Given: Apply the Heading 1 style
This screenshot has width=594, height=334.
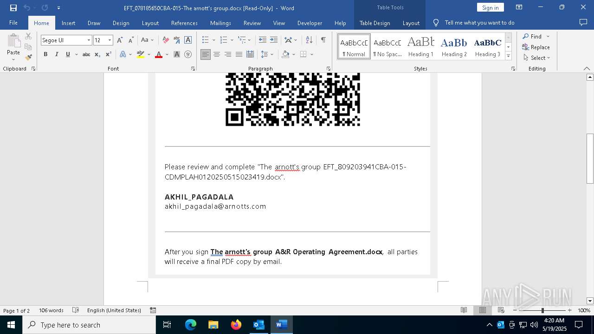Looking at the screenshot, I should click(x=421, y=46).
